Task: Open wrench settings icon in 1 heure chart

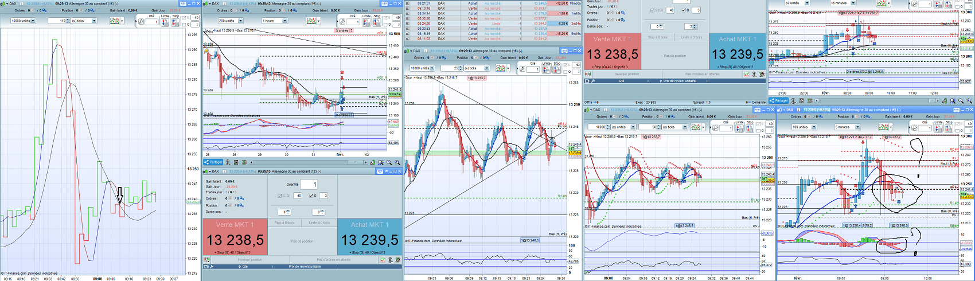Action: 342,22
